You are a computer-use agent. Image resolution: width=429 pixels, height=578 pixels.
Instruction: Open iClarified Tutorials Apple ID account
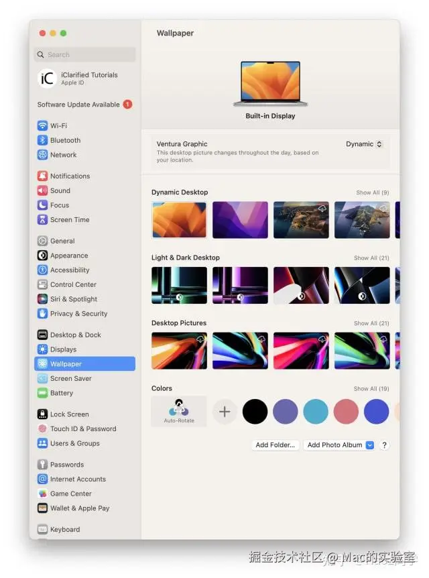pos(78,78)
